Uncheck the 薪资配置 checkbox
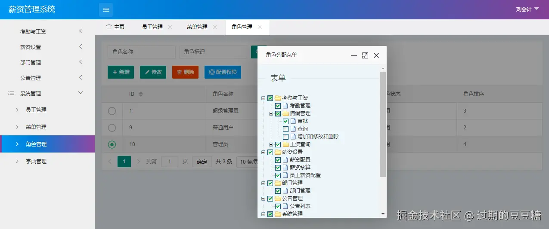Viewport: 549px width, 229px height. pos(278,160)
